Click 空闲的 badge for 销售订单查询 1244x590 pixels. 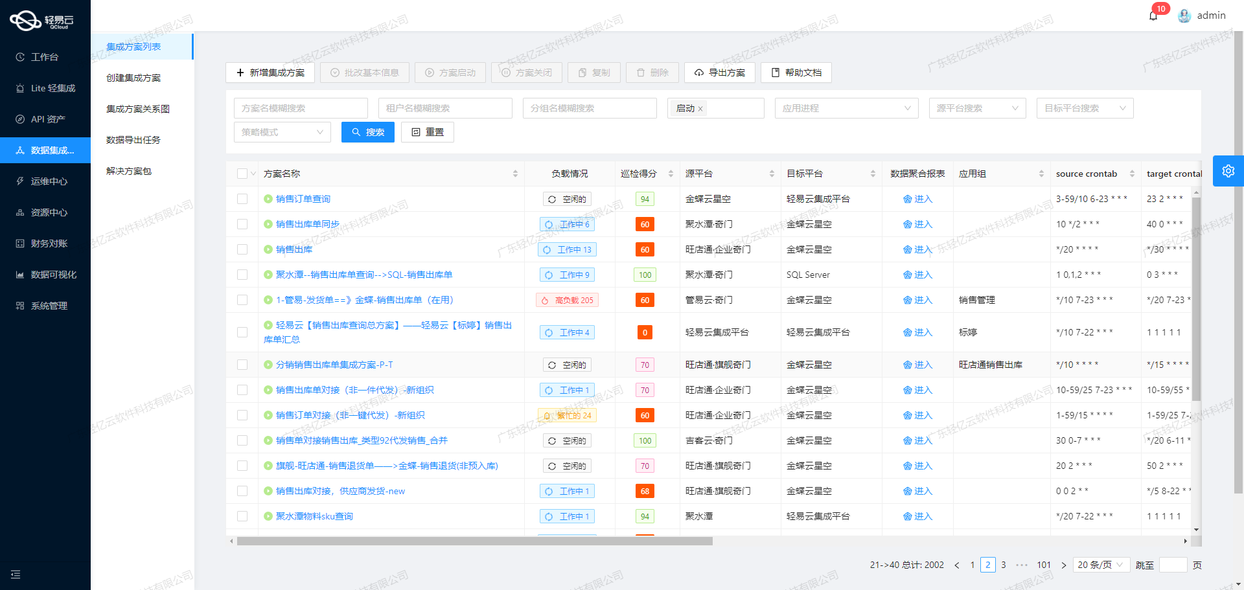tap(567, 199)
